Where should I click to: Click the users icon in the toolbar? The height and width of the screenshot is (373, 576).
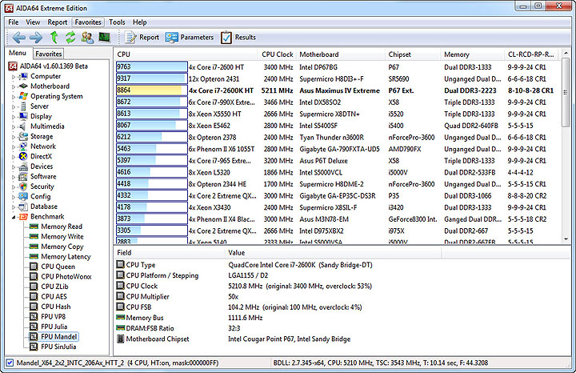[87, 37]
